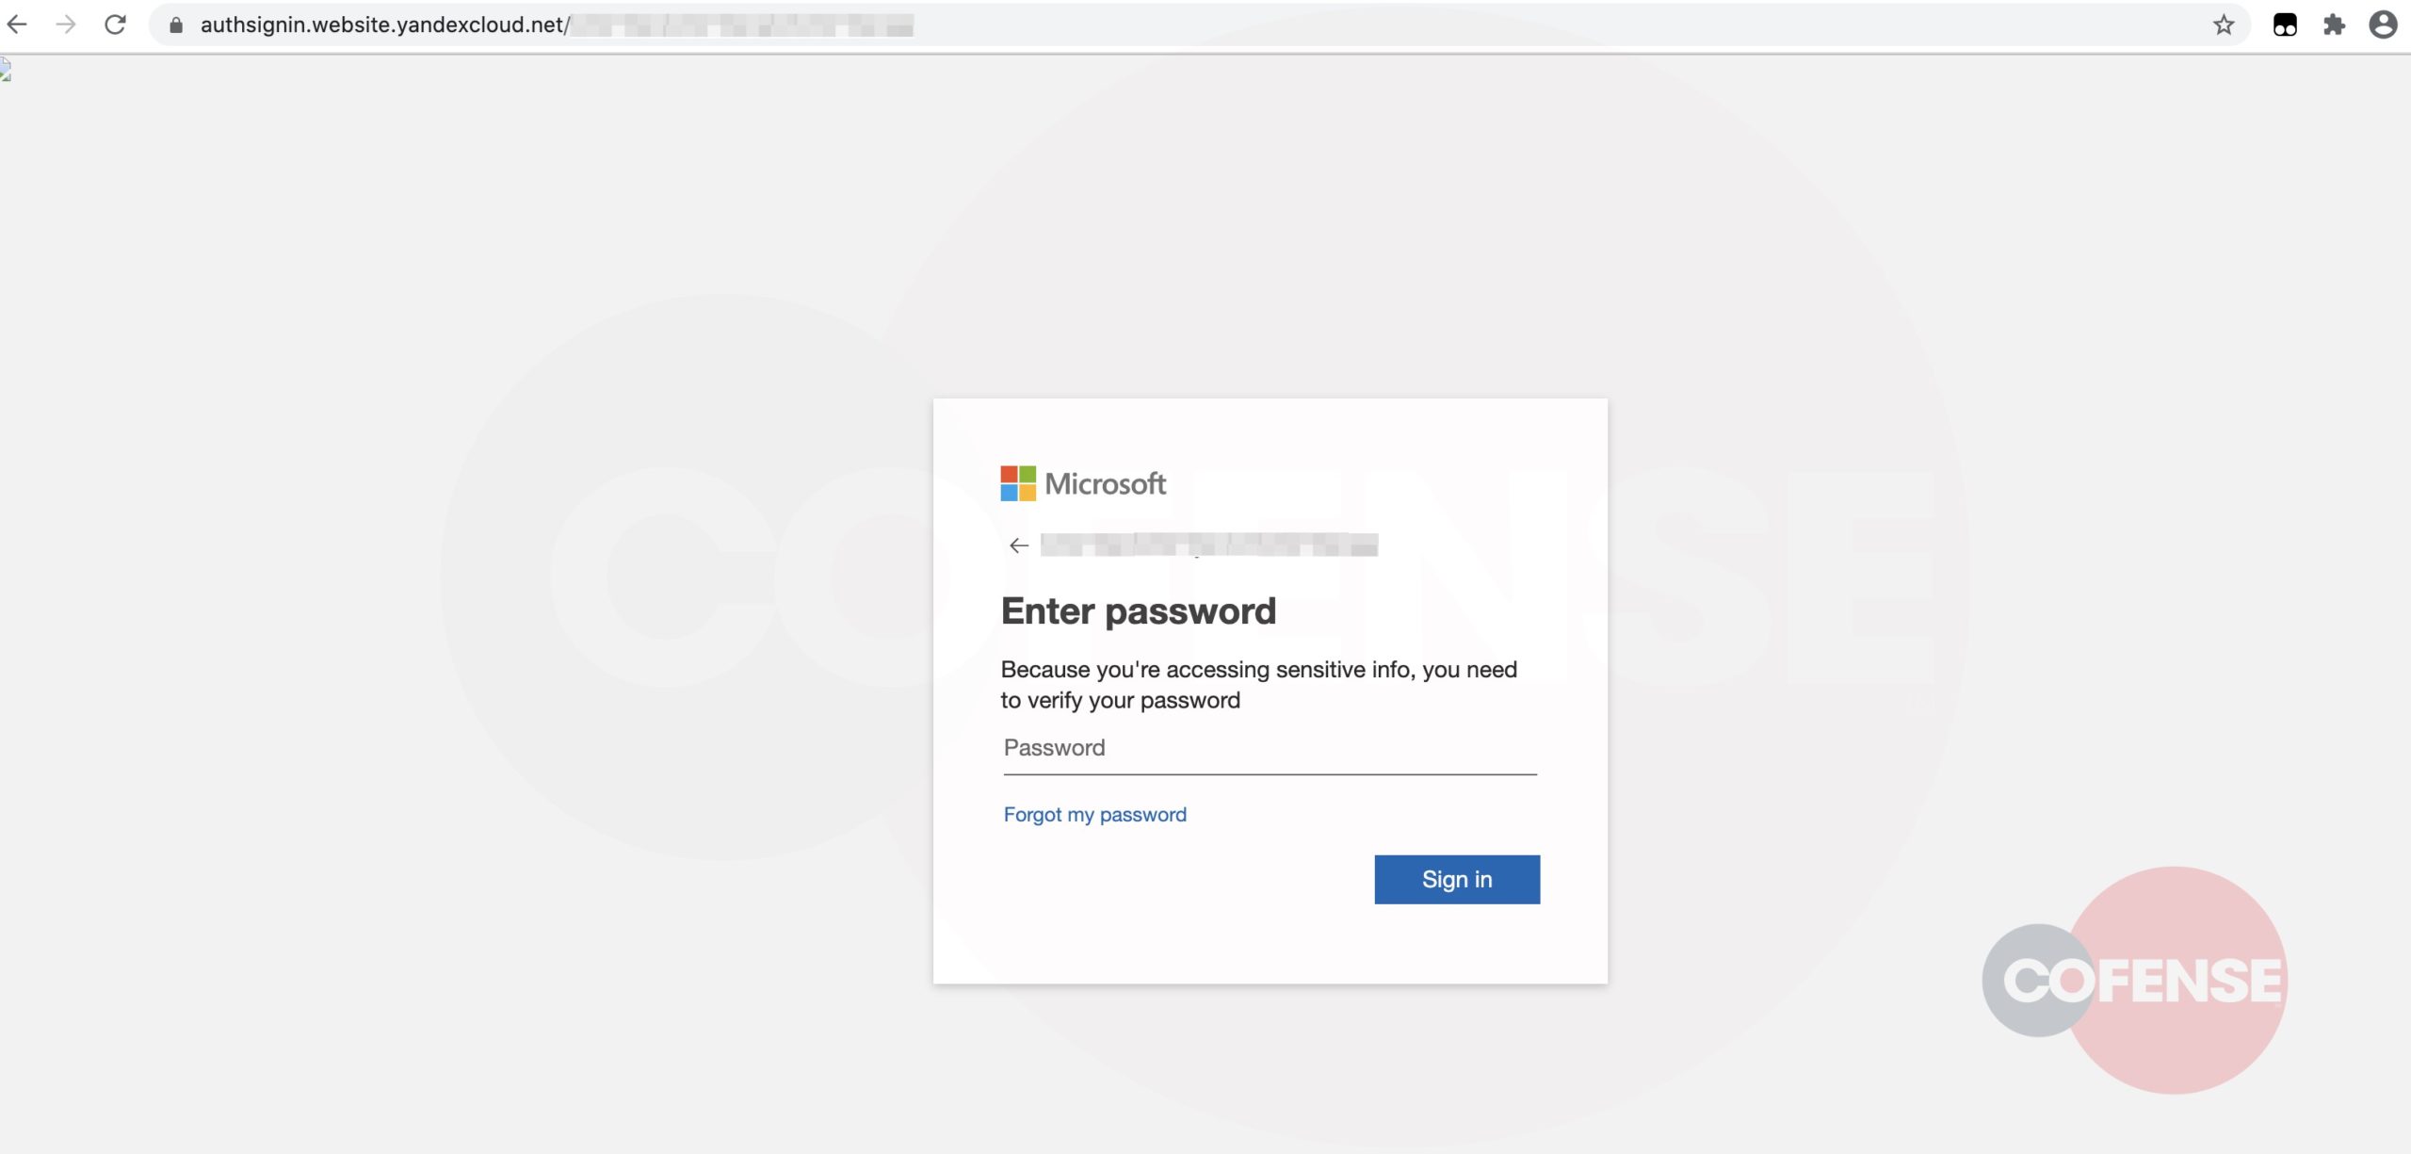Click the Microsoft wordmark text
Image resolution: width=2411 pixels, height=1154 pixels.
point(1105,484)
